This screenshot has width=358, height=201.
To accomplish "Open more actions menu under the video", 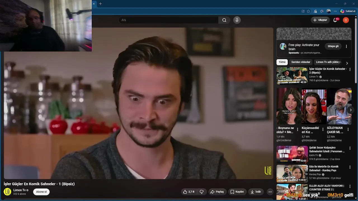I will click(270, 192).
